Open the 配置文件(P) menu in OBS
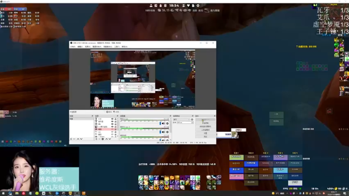 click(x=97, y=47)
